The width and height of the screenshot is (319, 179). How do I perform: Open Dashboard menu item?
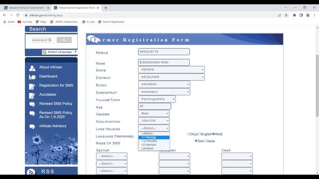point(48,76)
